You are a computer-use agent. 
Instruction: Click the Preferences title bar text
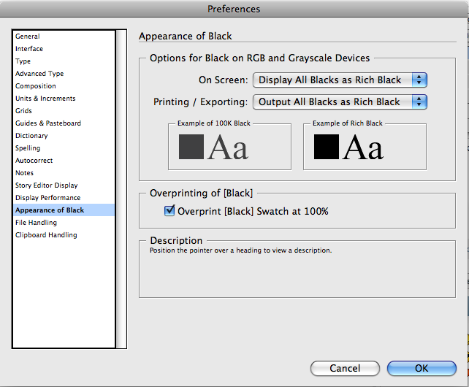pyautogui.click(x=234, y=9)
